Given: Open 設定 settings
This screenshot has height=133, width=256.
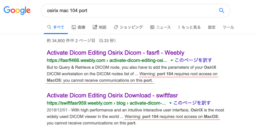Looking at the screenshot, I should coord(212,27).
